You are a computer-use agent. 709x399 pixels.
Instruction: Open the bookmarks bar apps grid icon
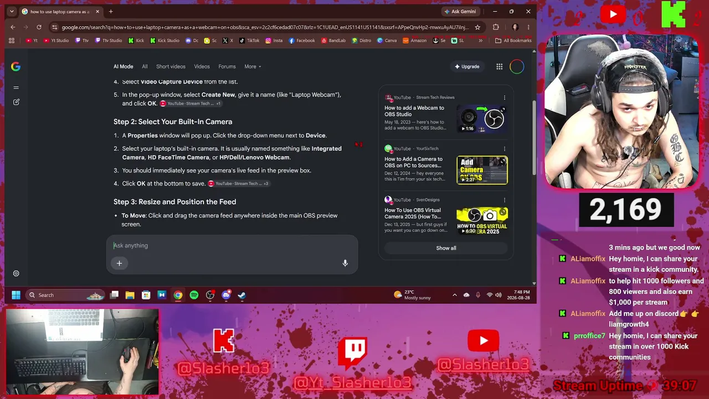pos(12,40)
